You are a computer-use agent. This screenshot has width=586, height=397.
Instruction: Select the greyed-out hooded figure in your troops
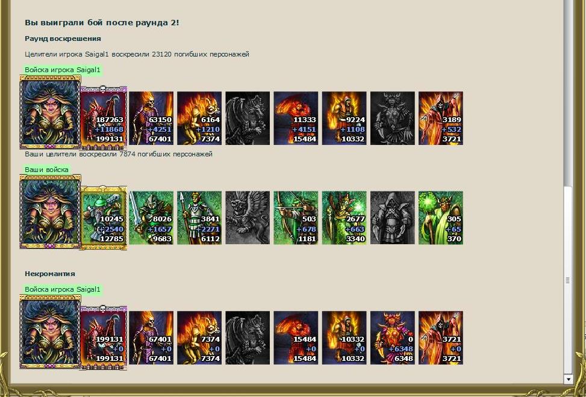(393, 218)
